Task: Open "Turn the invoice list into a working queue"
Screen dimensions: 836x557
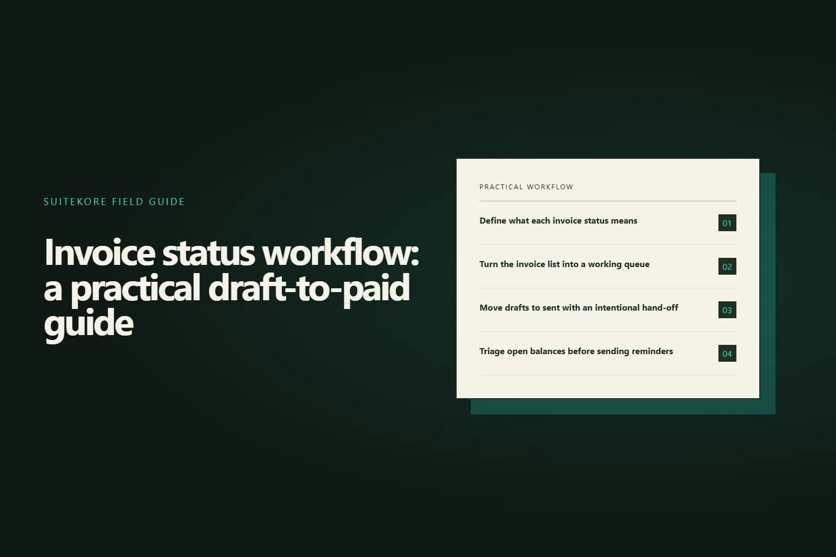Action: 564,264
